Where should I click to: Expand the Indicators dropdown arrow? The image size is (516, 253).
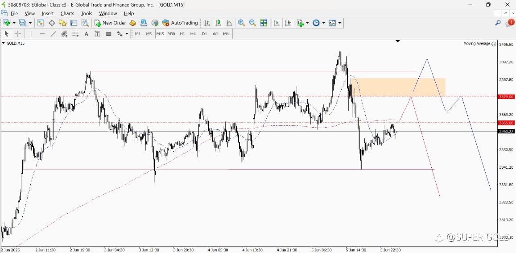(307, 23)
